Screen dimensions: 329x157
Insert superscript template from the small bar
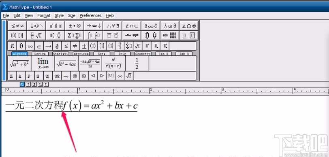(x=147, y=46)
